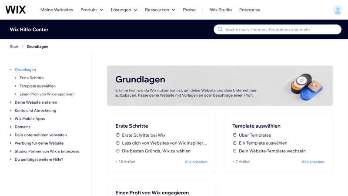Expand the Domains sidebar section
The height and width of the screenshot is (196, 348).
[x=11, y=127]
